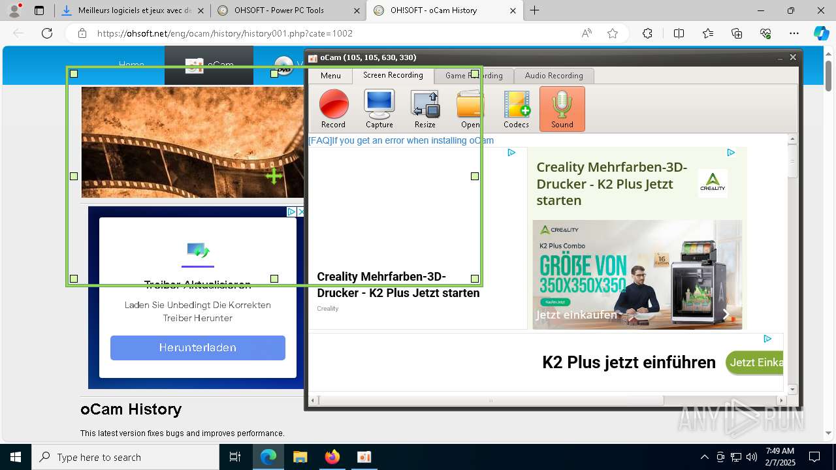Image resolution: width=836 pixels, height=470 pixels.
Task: Refresh the current page in Edge
Action: [47, 33]
